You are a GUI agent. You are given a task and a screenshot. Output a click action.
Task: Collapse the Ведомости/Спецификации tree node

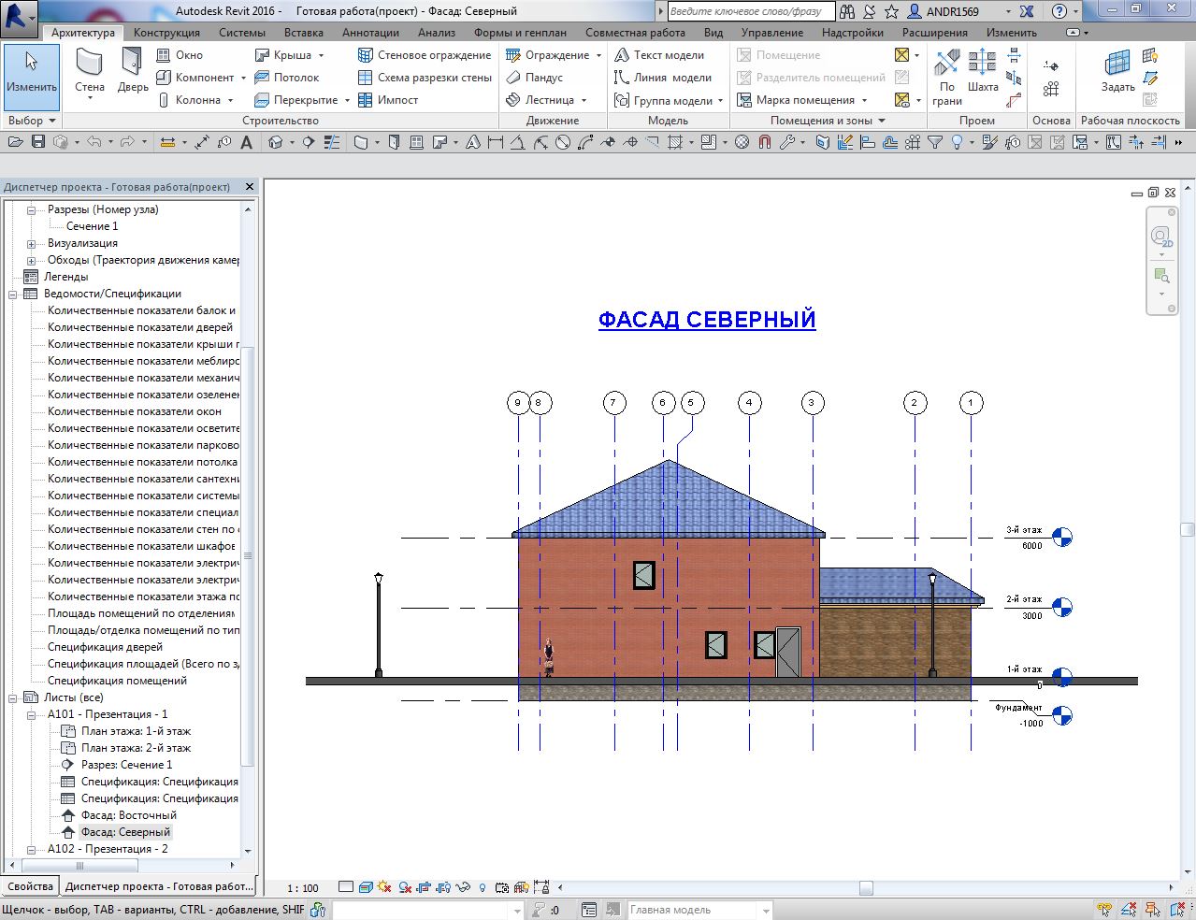[x=14, y=294]
